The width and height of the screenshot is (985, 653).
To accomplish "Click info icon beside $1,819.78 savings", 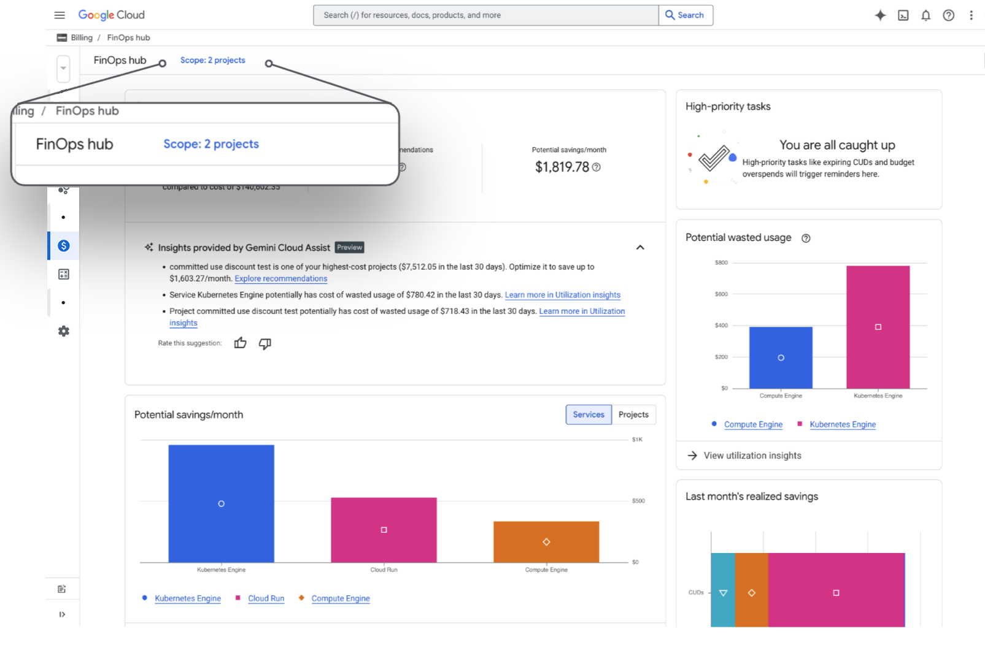I will pos(597,167).
